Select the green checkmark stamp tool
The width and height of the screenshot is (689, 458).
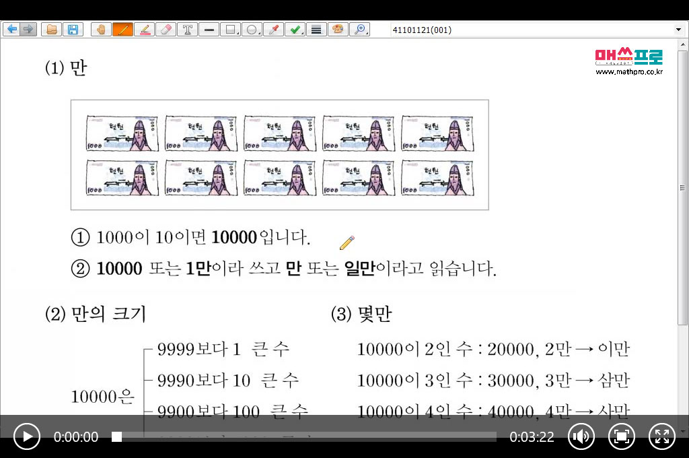(x=295, y=30)
